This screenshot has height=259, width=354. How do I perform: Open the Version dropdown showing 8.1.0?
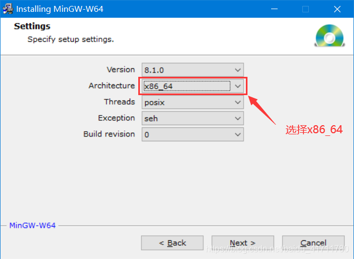(193, 70)
